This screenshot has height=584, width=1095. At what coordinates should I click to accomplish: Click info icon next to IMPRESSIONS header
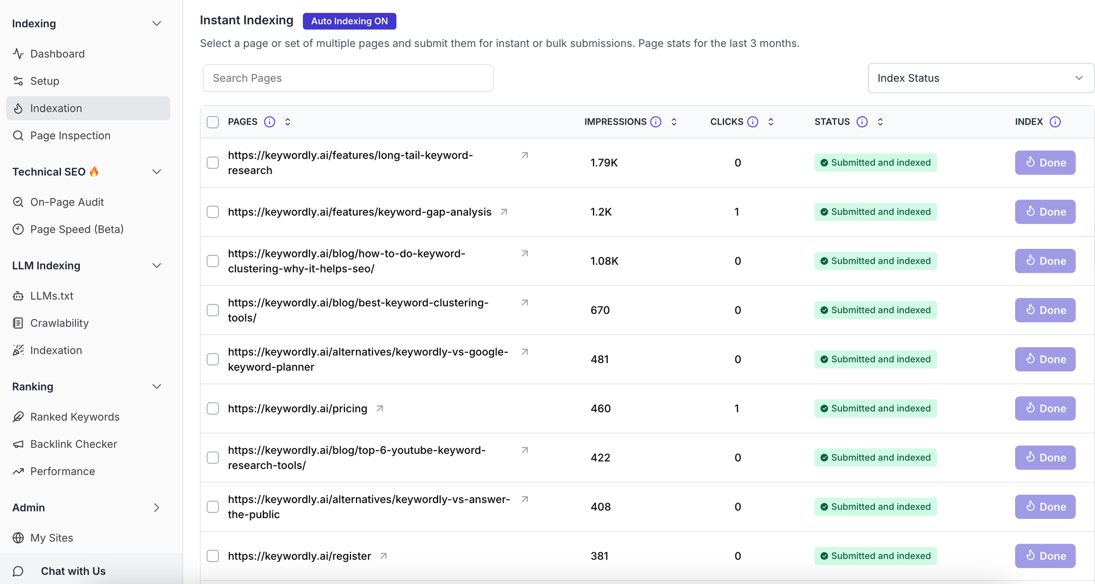point(655,122)
